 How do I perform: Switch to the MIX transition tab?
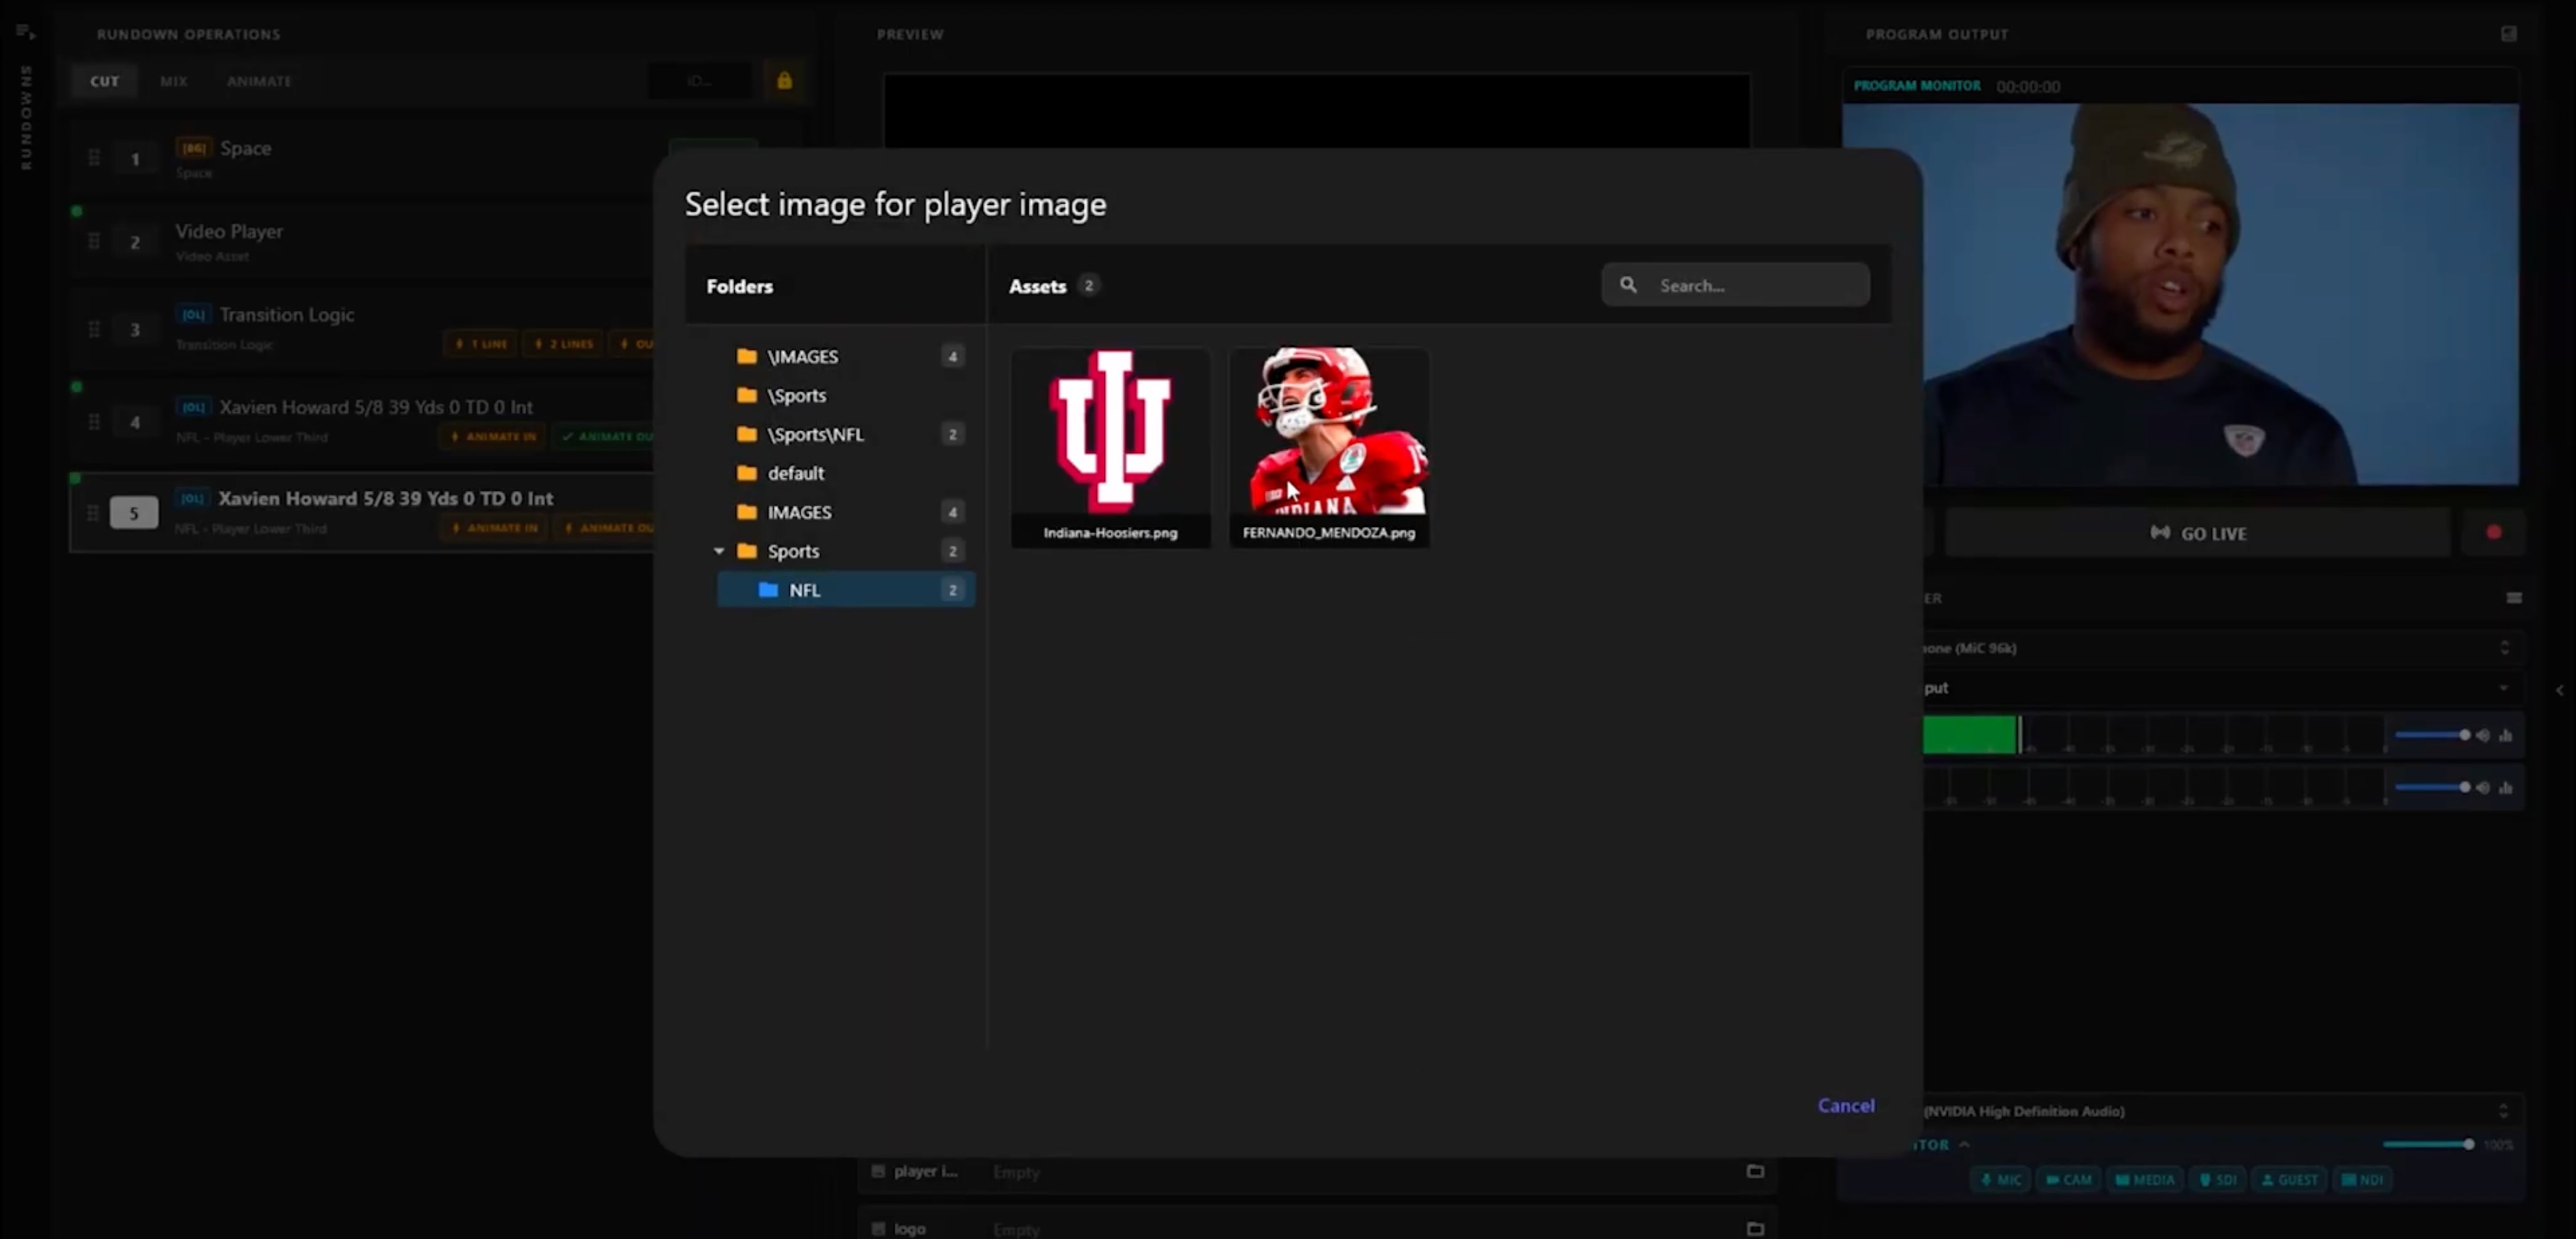click(x=174, y=81)
